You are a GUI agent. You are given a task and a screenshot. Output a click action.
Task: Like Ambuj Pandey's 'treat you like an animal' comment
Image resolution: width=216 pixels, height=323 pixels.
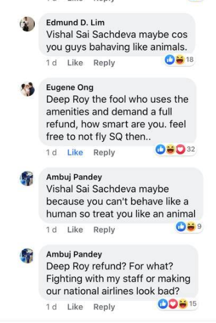tap(75, 229)
